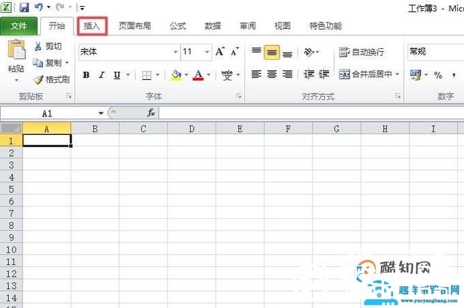Viewport: 464px width, 308px height.
Task: Click the Borders icon
Action: 146,75
